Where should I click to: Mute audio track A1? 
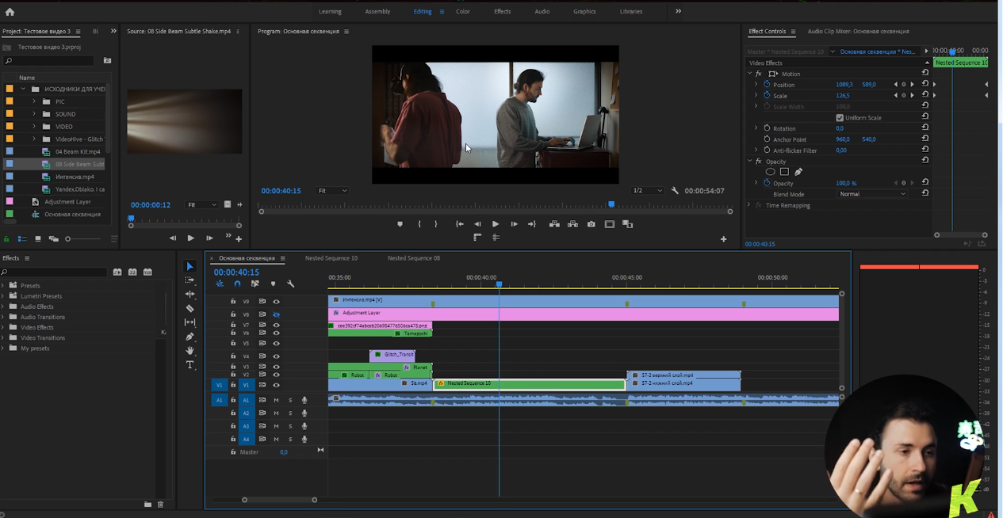tap(276, 400)
